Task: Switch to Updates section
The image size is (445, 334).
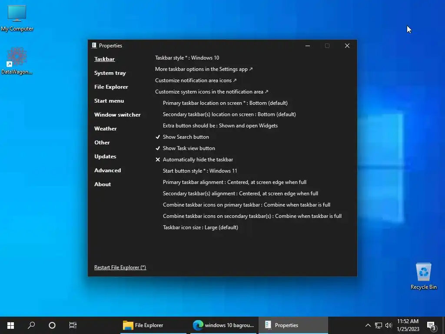Action: tap(105, 157)
